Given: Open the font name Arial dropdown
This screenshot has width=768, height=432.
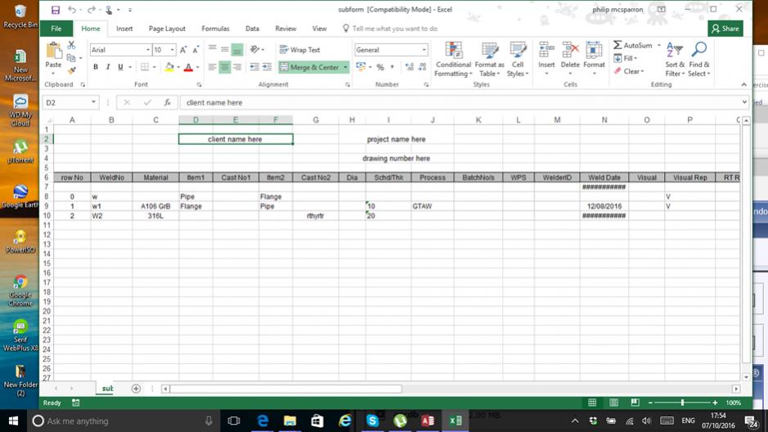Looking at the screenshot, I should tap(148, 50).
